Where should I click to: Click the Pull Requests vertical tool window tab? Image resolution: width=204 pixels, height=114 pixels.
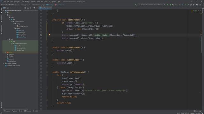click(x=1, y=29)
